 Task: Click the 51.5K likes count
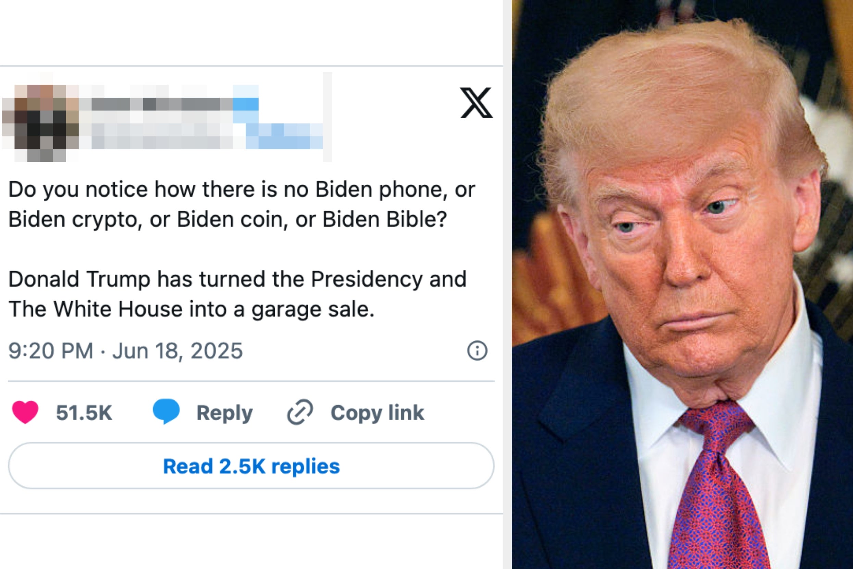coord(84,413)
